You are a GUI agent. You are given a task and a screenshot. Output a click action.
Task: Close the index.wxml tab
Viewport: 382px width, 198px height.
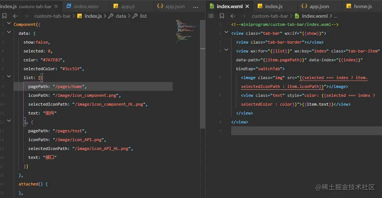pos(247,6)
